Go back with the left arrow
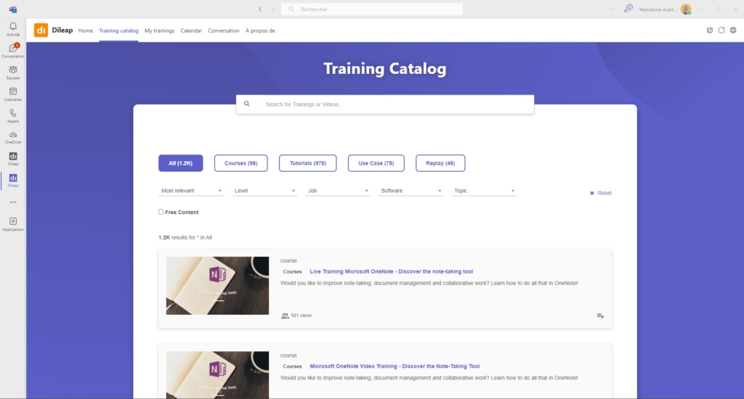The image size is (744, 399). [260, 9]
